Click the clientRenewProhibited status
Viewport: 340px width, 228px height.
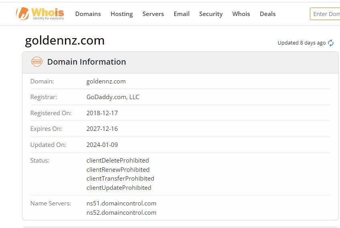click(118, 169)
